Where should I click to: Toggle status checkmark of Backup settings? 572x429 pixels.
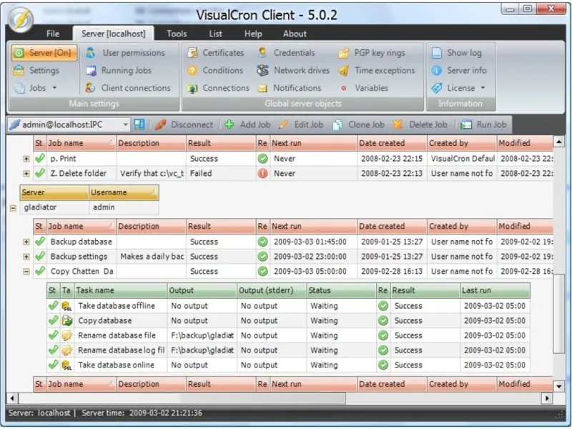point(40,256)
